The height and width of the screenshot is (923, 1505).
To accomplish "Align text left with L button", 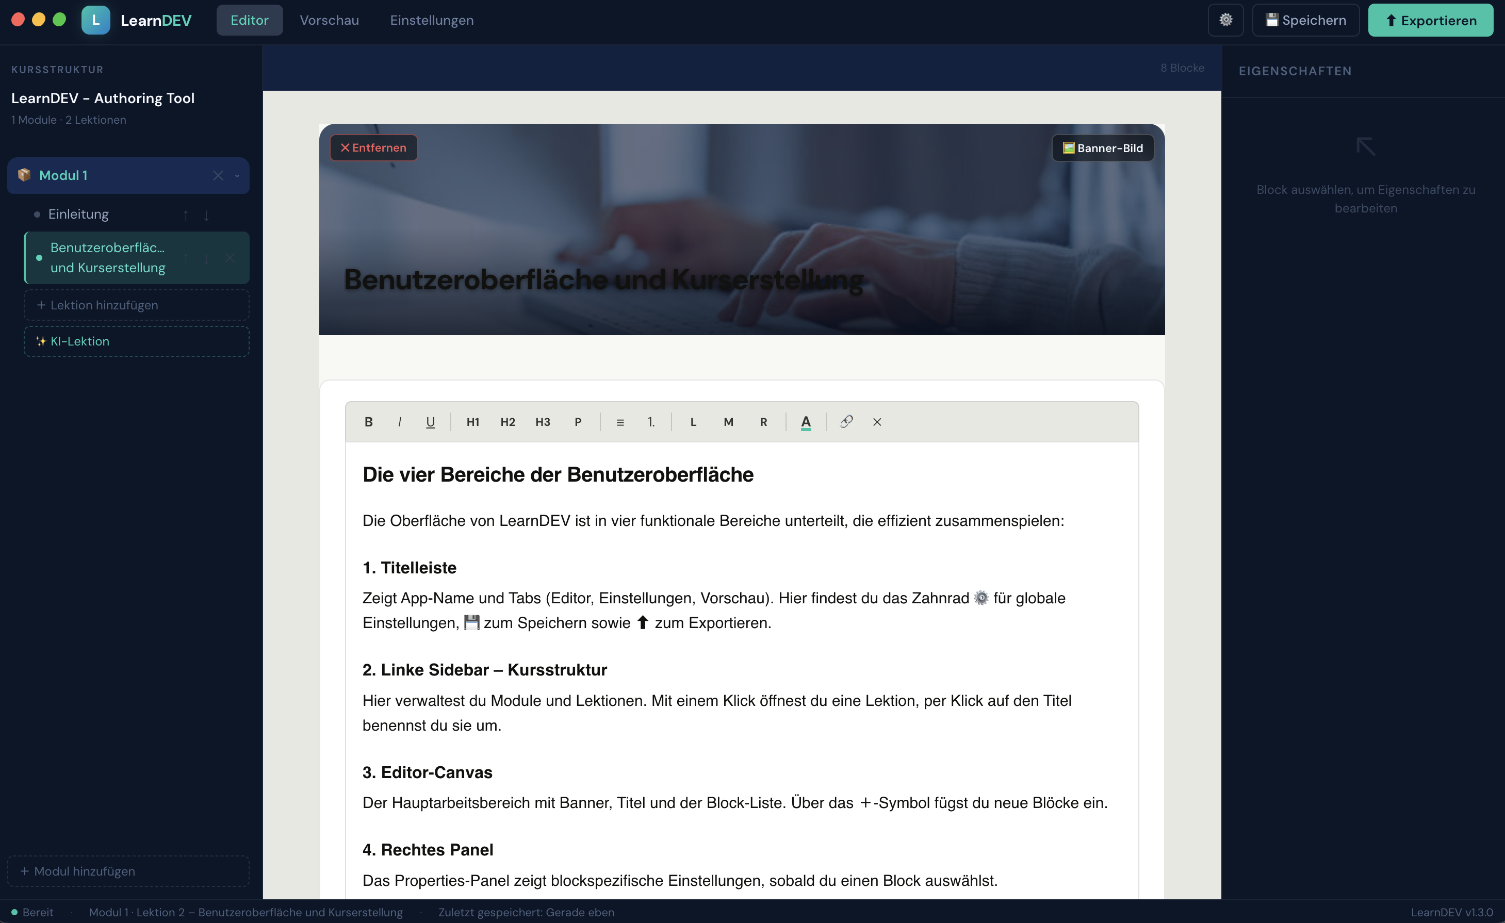I will (693, 422).
